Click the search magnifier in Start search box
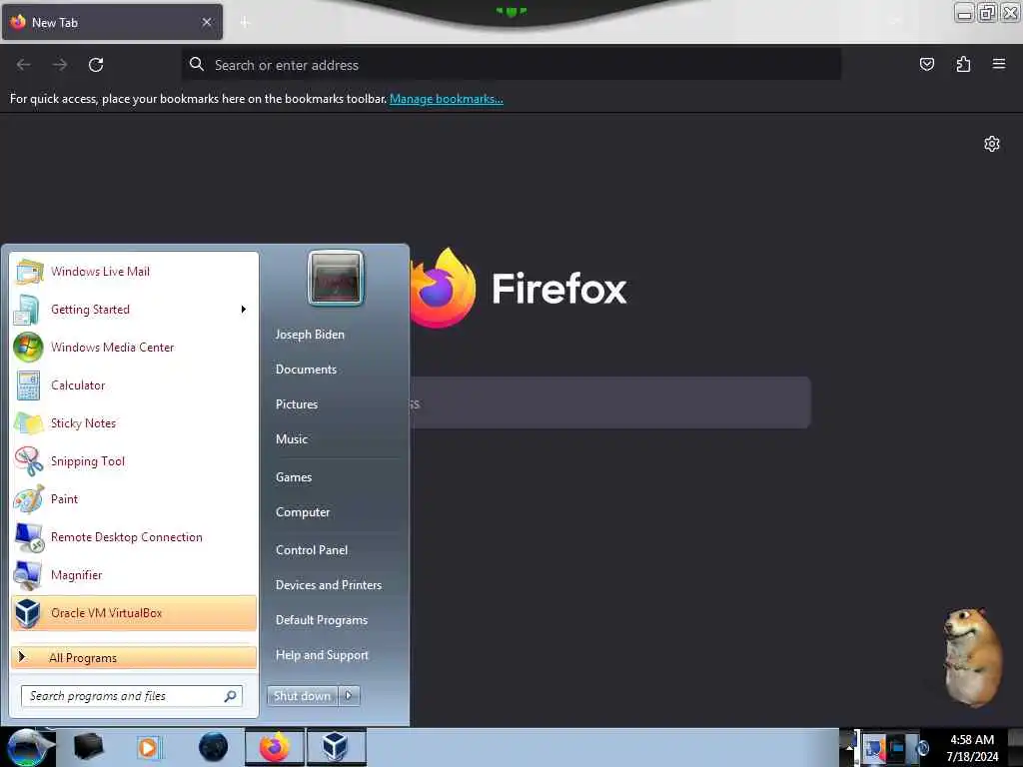Viewport: 1023px width, 767px height. pyautogui.click(x=231, y=696)
